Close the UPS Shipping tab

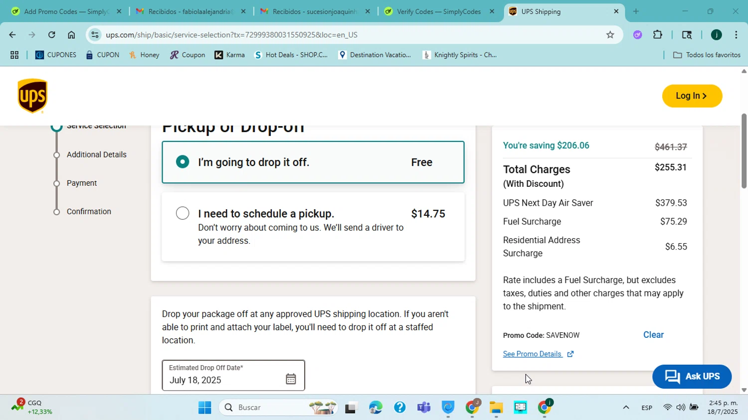[x=616, y=11]
